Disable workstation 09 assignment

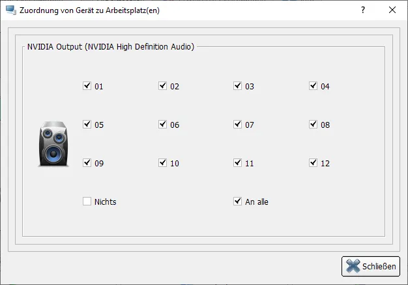click(x=87, y=163)
